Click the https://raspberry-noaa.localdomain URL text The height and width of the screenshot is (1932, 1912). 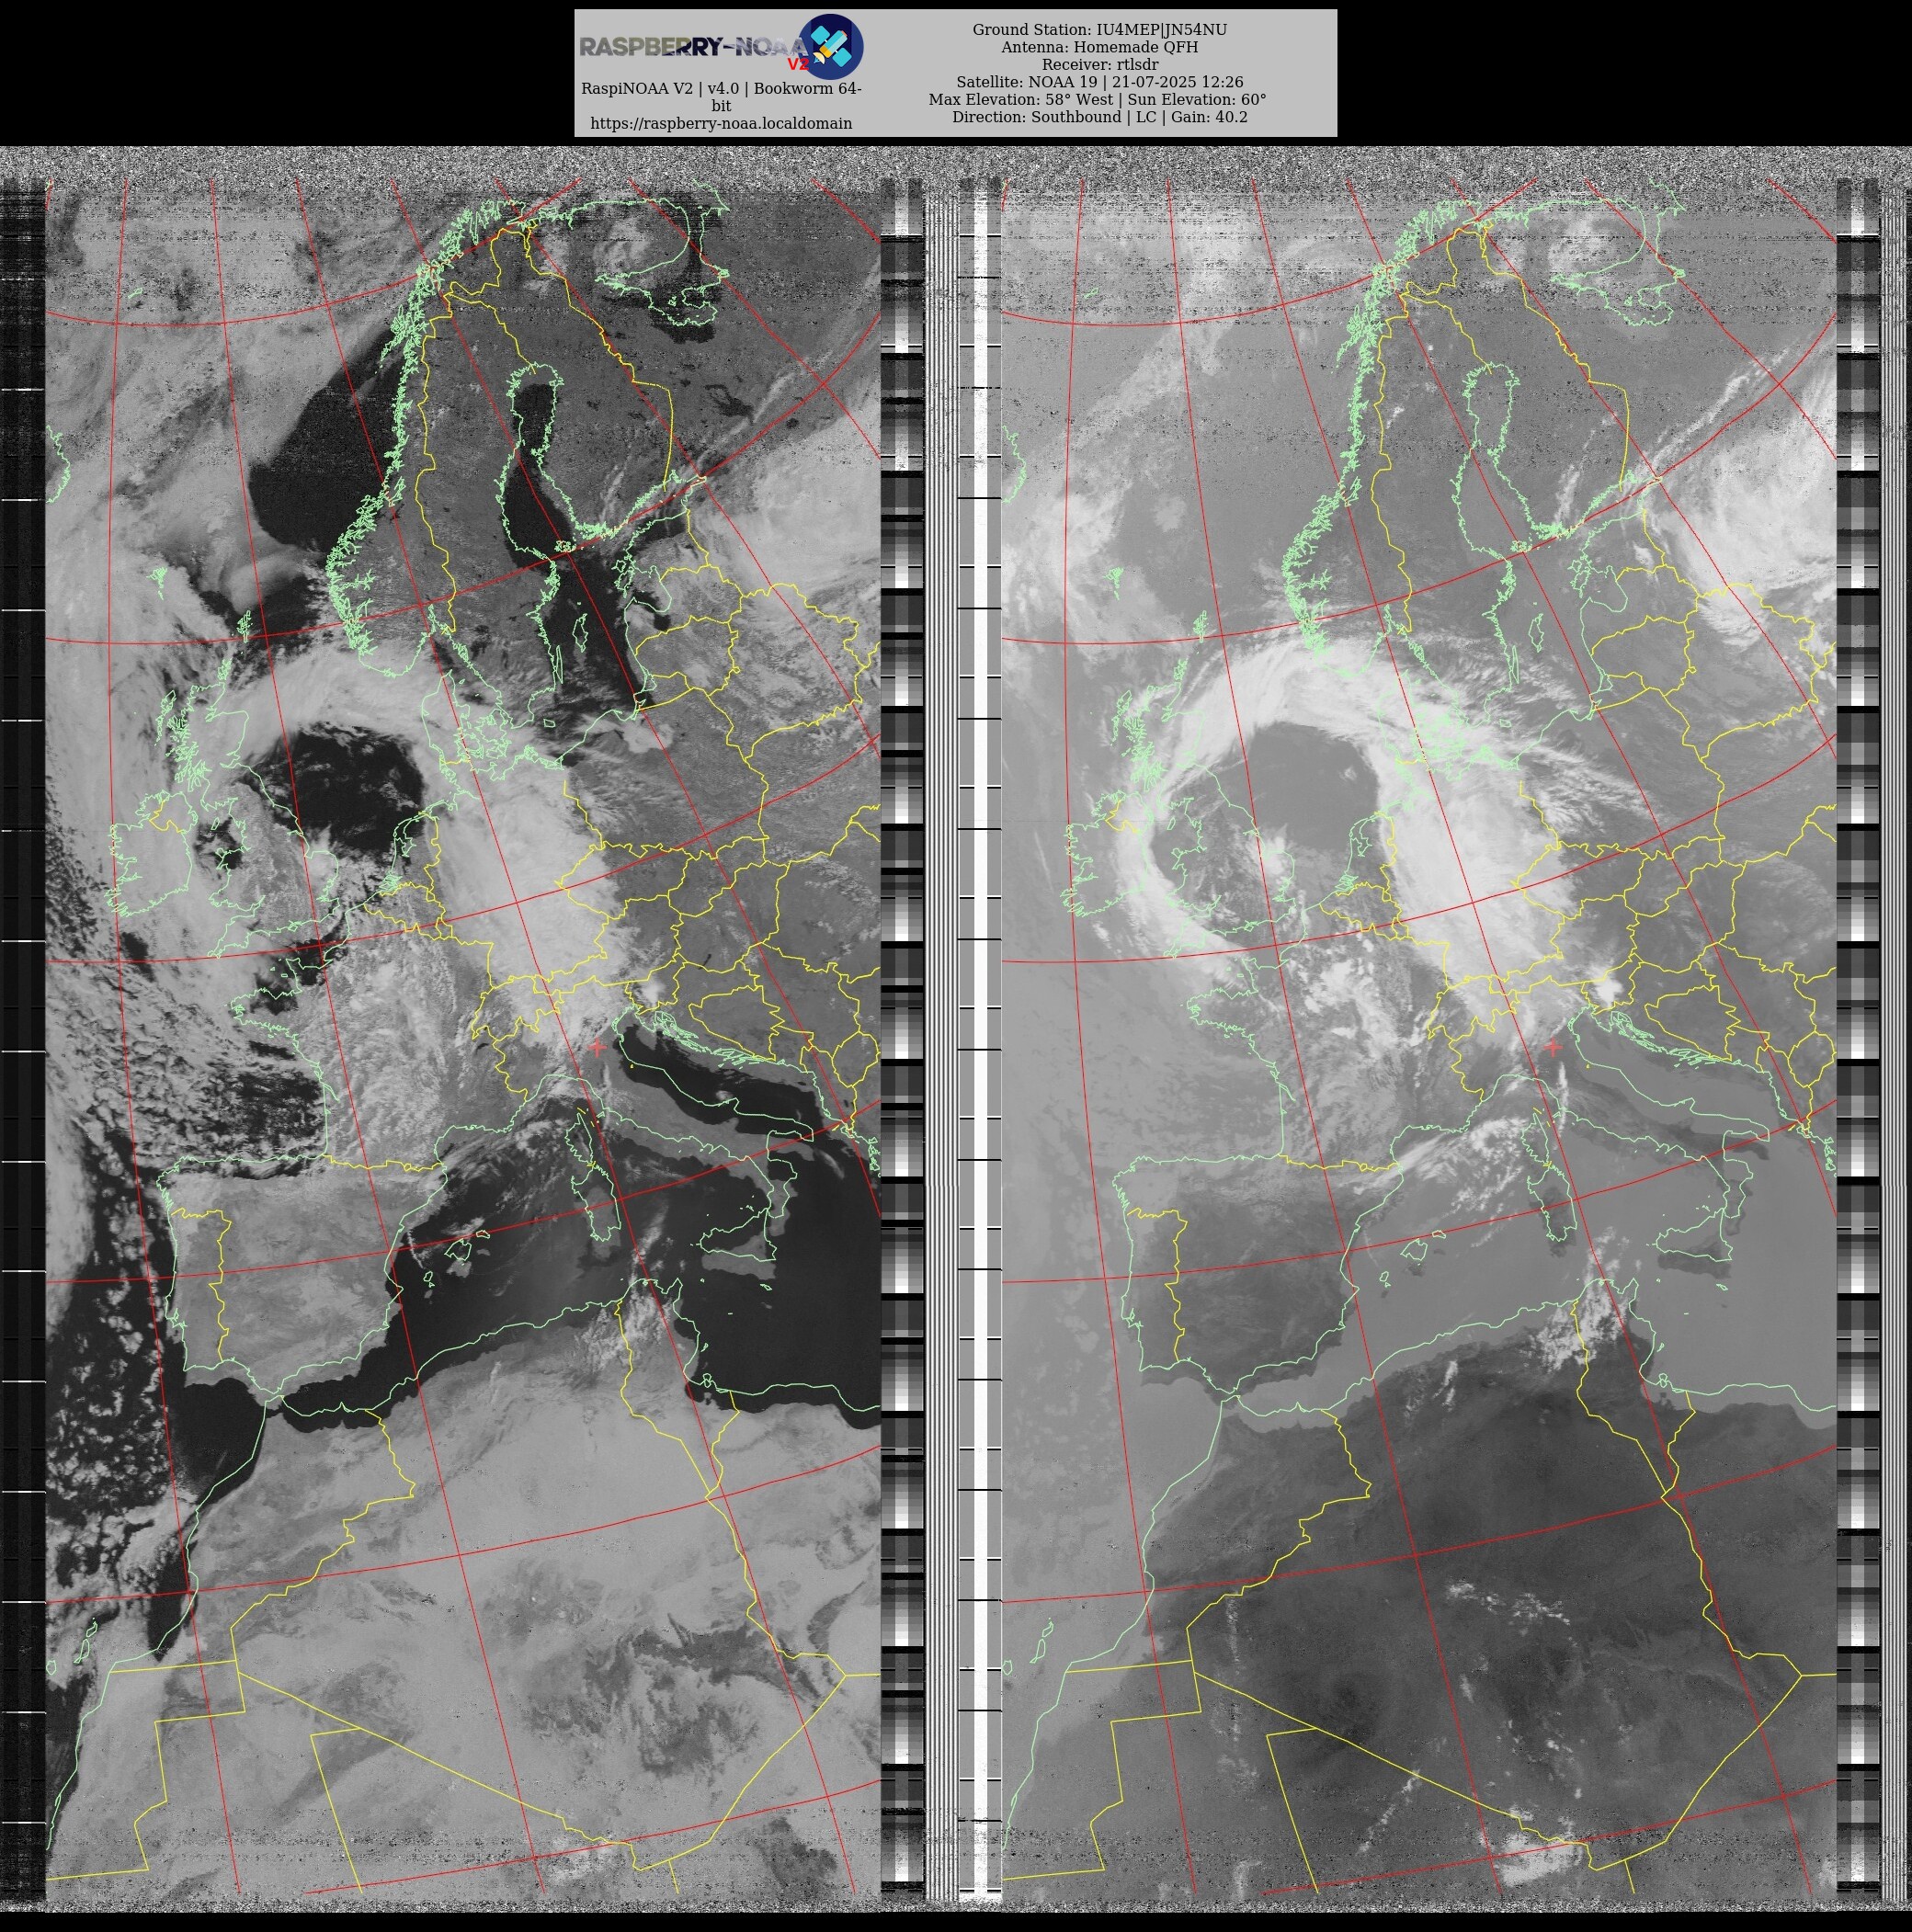point(721,123)
